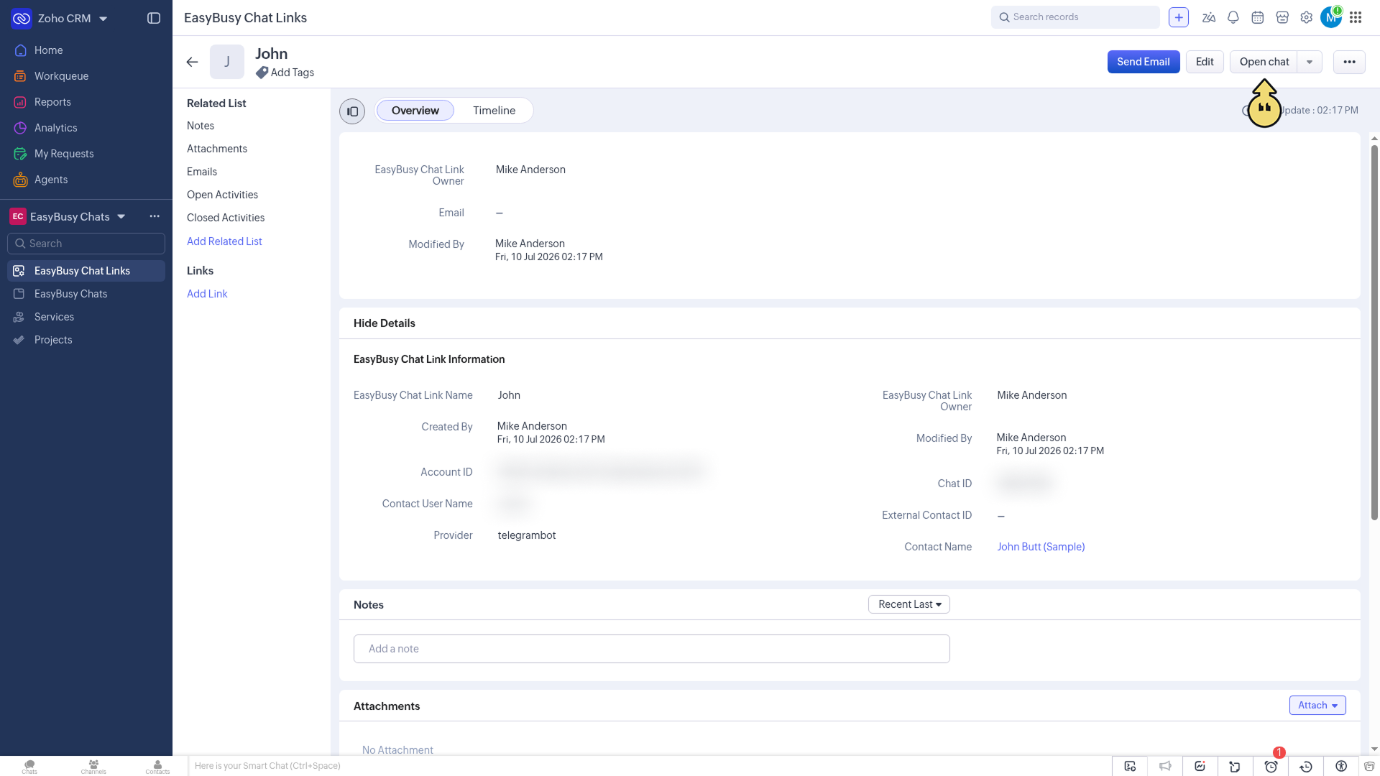Expand the EasyBusy Chats teamspace dropdown

[121, 216]
